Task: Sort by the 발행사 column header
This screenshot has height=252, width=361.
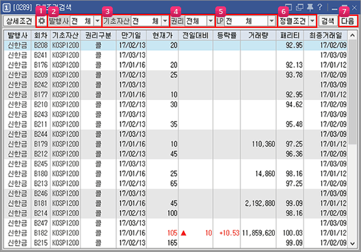Action: click(18, 35)
